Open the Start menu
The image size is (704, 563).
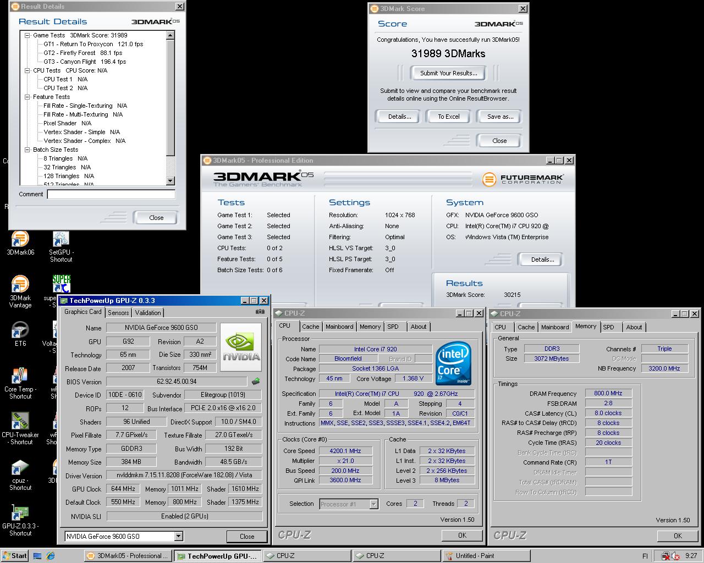tap(15, 556)
